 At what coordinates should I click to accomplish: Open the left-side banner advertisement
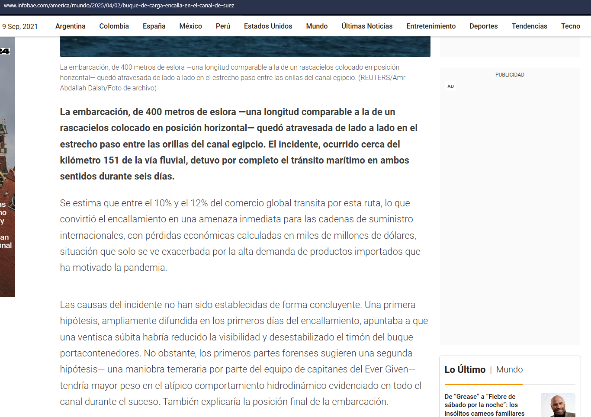7,167
